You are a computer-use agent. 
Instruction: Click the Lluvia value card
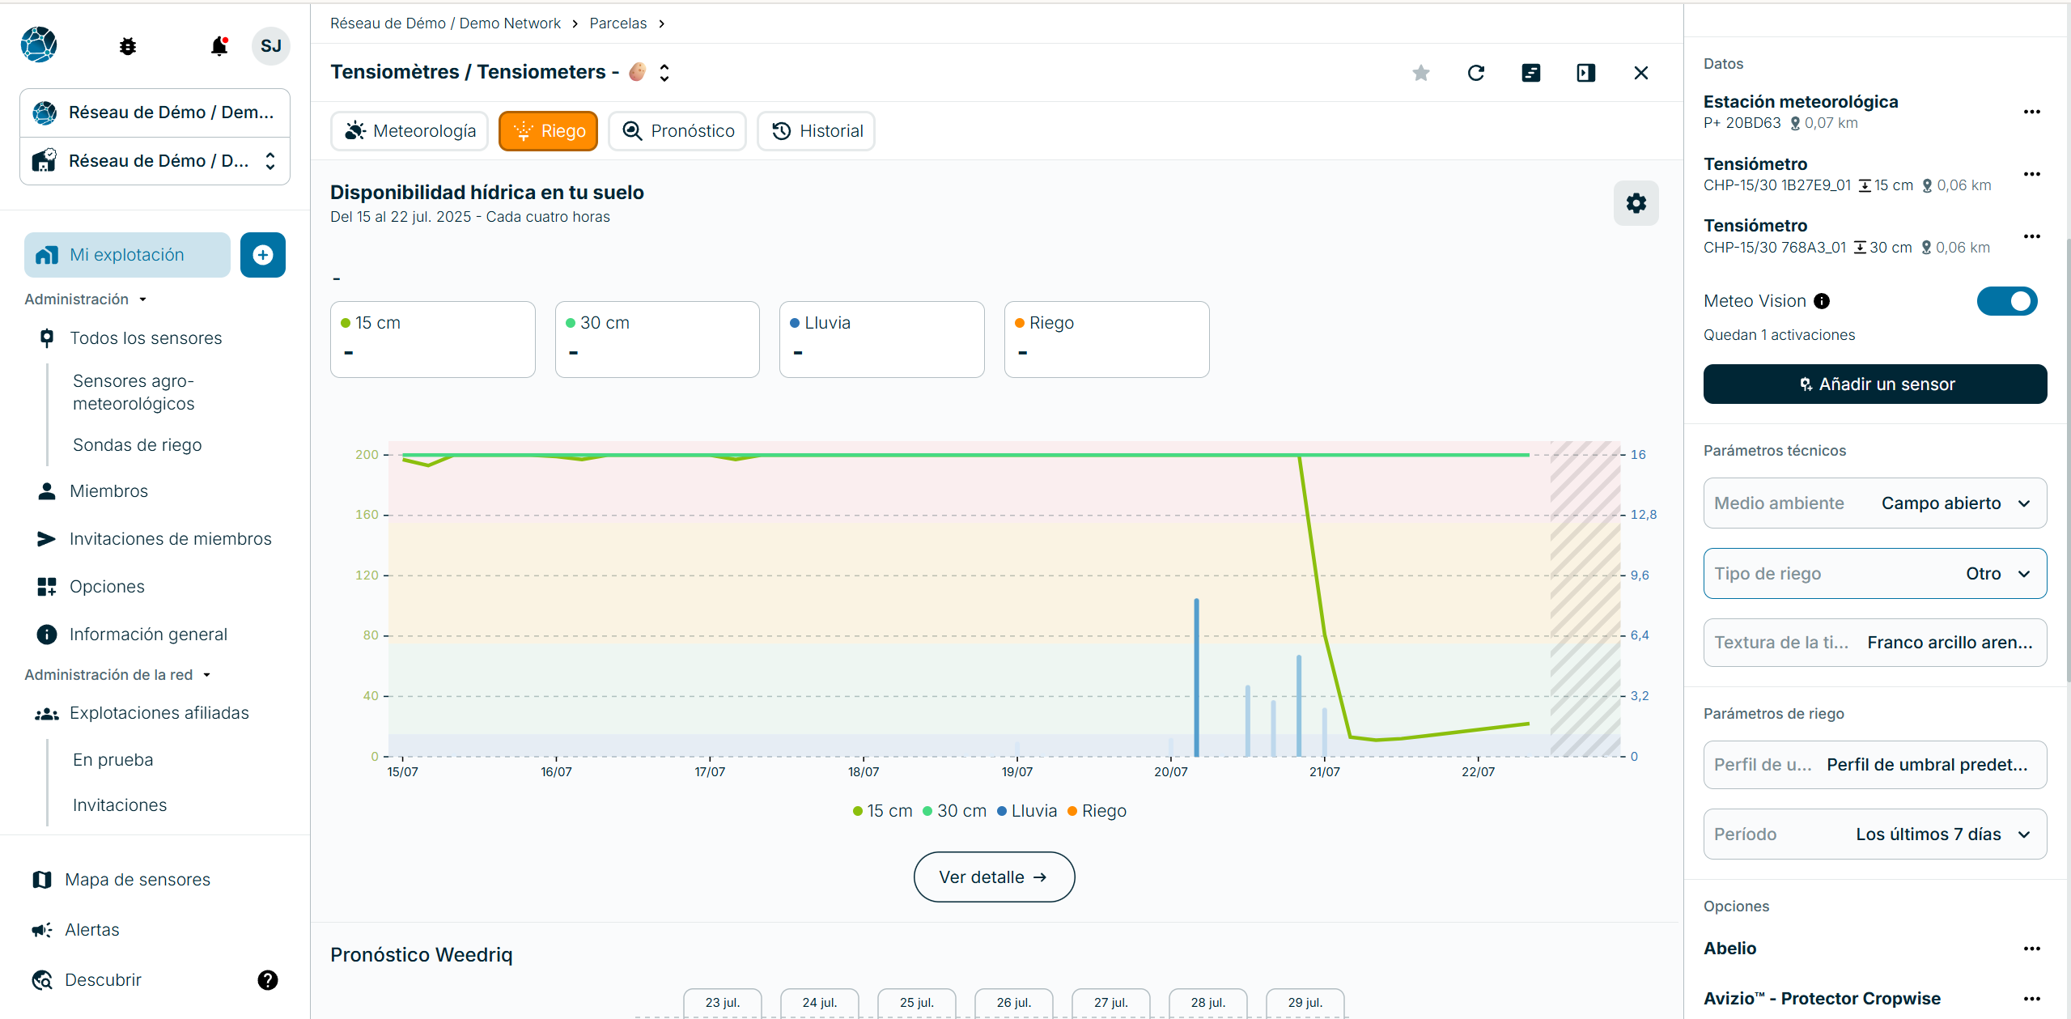point(882,340)
